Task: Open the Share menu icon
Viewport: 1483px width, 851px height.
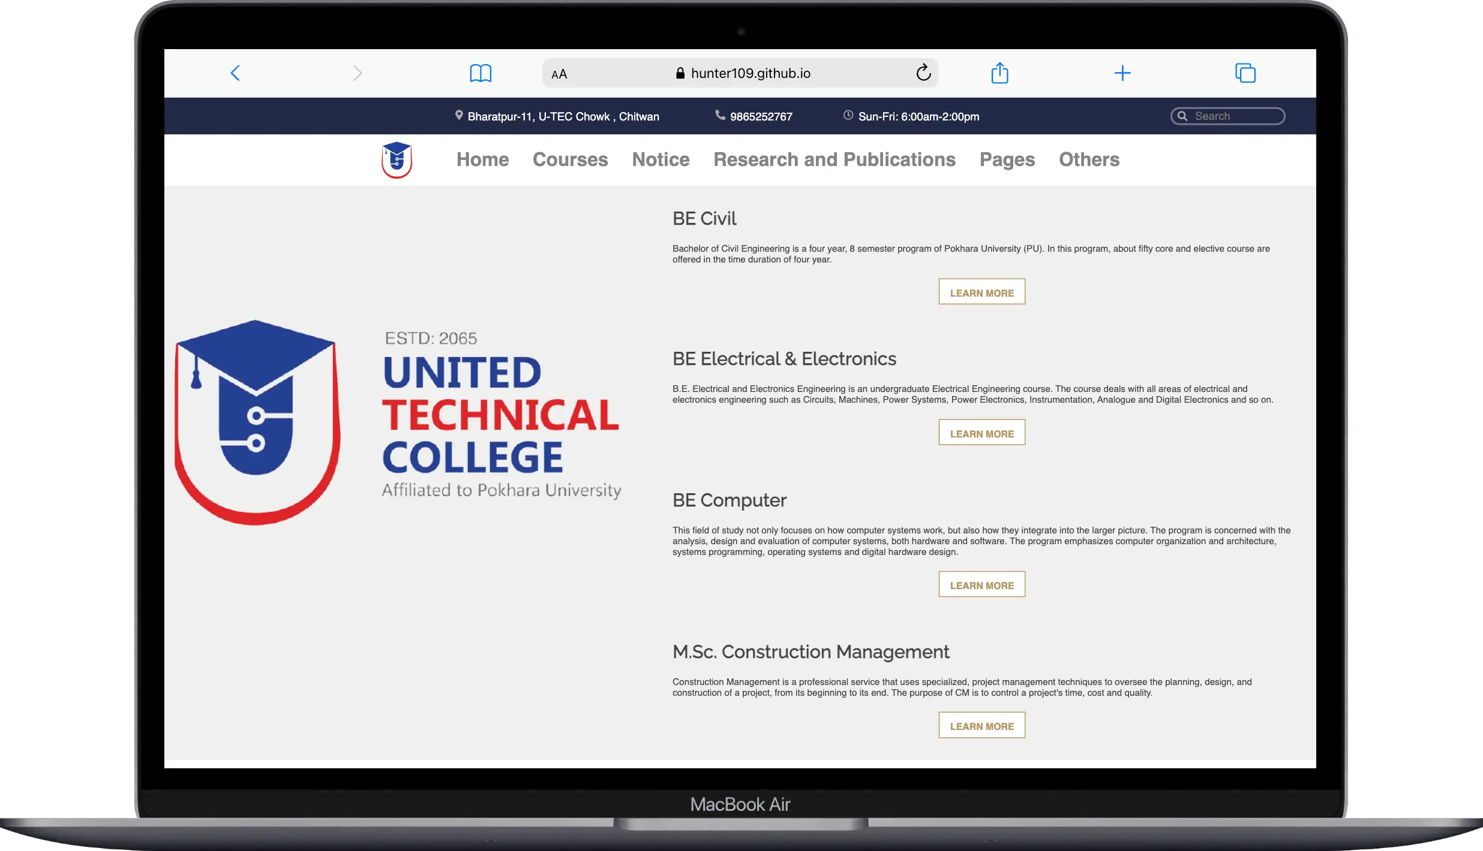Action: pyautogui.click(x=999, y=73)
